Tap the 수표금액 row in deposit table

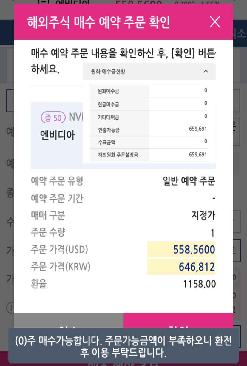pos(149,142)
